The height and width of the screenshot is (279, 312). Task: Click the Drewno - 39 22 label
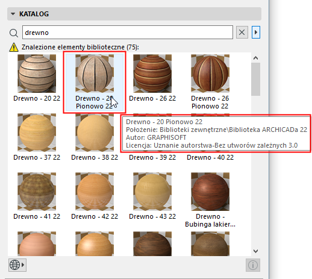[152, 157]
